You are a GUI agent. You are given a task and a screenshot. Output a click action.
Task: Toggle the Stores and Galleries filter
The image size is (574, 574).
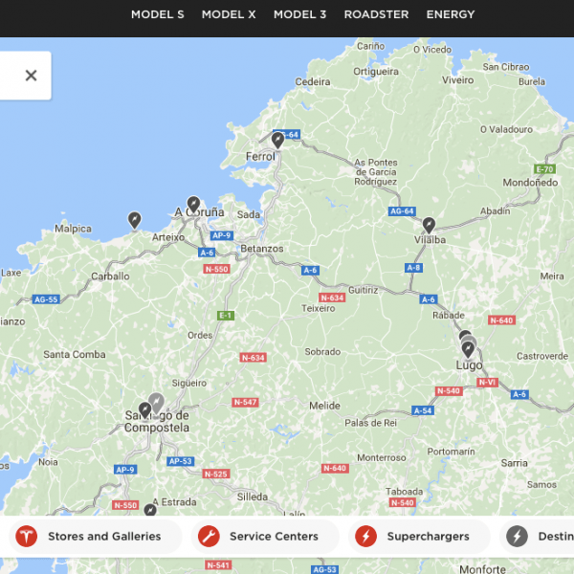click(x=96, y=537)
